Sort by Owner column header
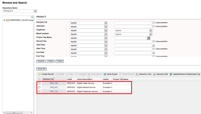 tap(106, 79)
